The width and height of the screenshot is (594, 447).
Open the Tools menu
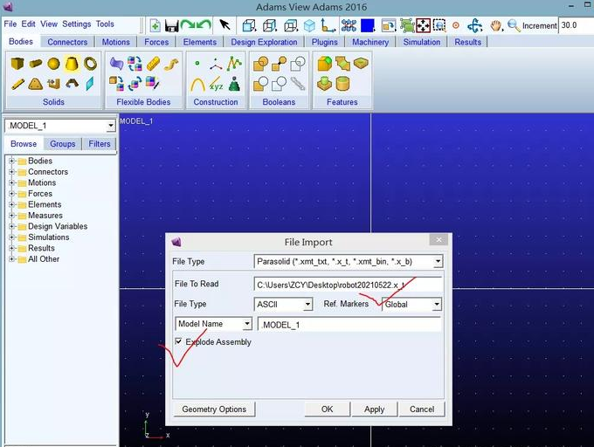pyautogui.click(x=105, y=24)
